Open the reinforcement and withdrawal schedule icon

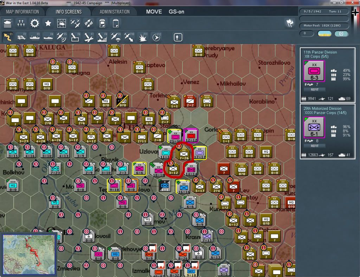(21, 23)
